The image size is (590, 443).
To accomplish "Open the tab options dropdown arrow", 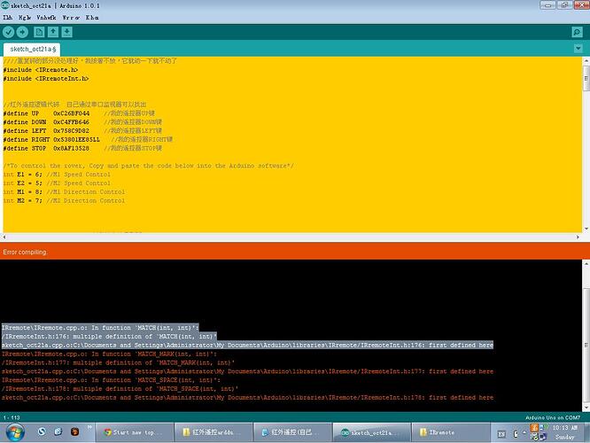I will pos(578,49).
